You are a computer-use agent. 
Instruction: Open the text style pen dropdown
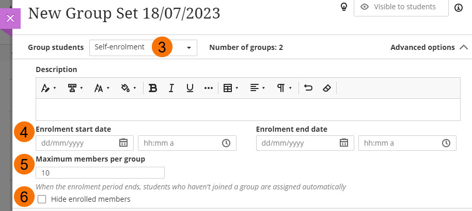tap(48, 88)
